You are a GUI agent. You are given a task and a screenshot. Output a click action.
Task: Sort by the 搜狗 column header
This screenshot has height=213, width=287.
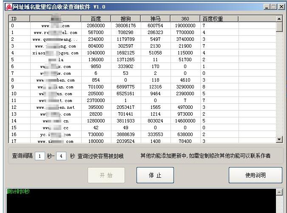[x=125, y=19]
